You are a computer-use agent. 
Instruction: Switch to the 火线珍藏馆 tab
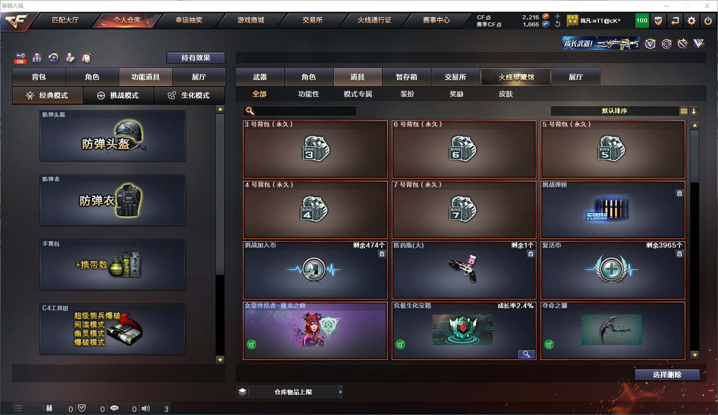[x=516, y=77]
